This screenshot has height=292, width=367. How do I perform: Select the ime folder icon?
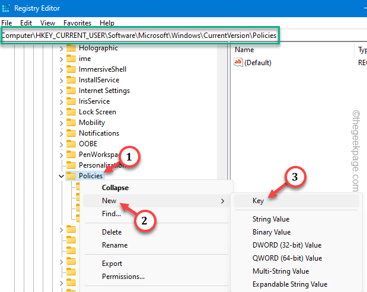click(71, 59)
